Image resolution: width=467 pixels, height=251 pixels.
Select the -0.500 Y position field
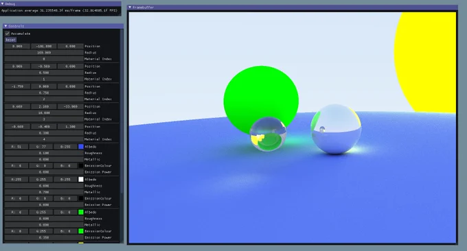click(44, 67)
